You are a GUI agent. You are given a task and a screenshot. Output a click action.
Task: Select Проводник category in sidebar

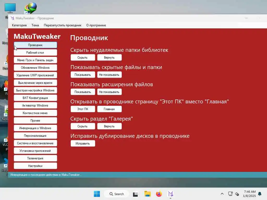35,45
